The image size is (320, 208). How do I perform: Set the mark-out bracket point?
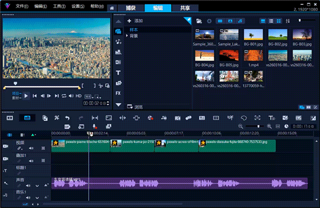click(94, 86)
